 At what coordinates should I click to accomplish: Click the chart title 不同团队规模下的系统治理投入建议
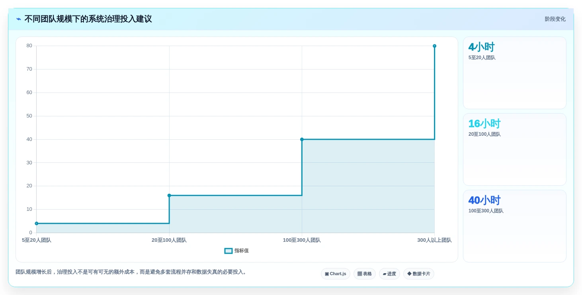[x=88, y=19]
